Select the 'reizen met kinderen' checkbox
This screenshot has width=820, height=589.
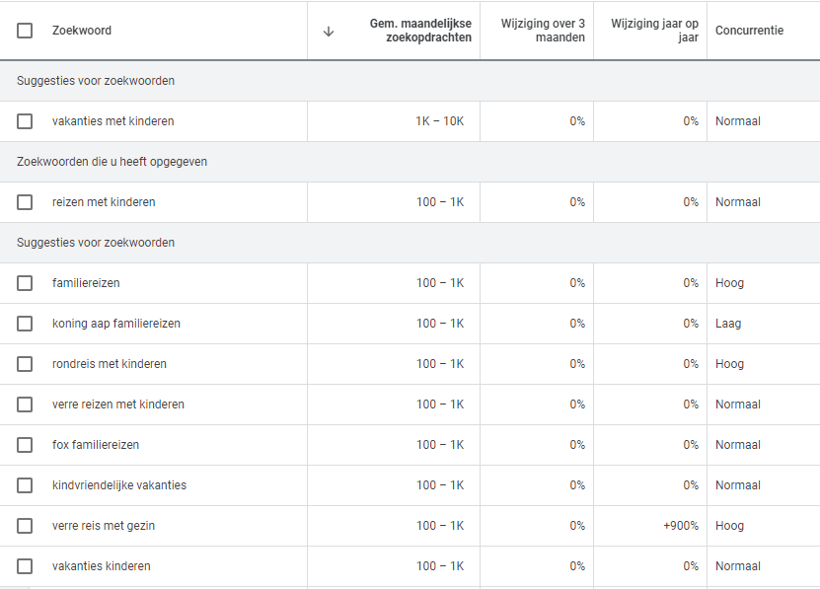pyautogui.click(x=25, y=202)
